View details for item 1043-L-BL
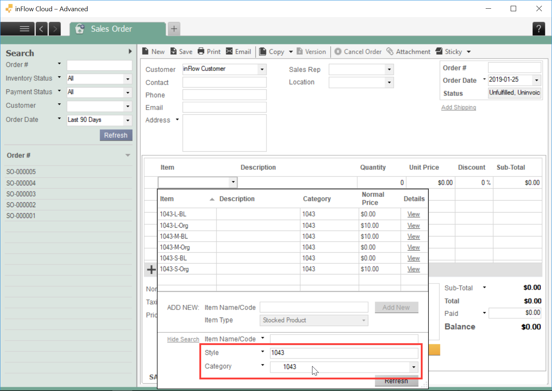Viewport: 552px width, 391px height. [414, 214]
